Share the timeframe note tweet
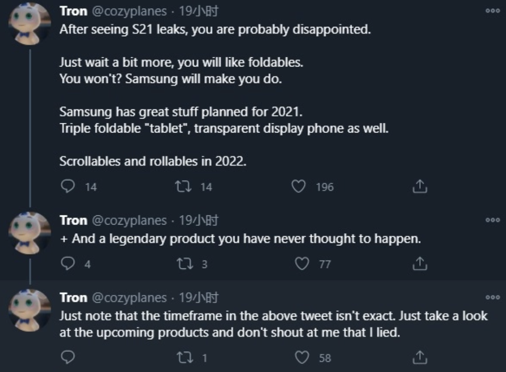This screenshot has height=372, width=506. (x=420, y=358)
